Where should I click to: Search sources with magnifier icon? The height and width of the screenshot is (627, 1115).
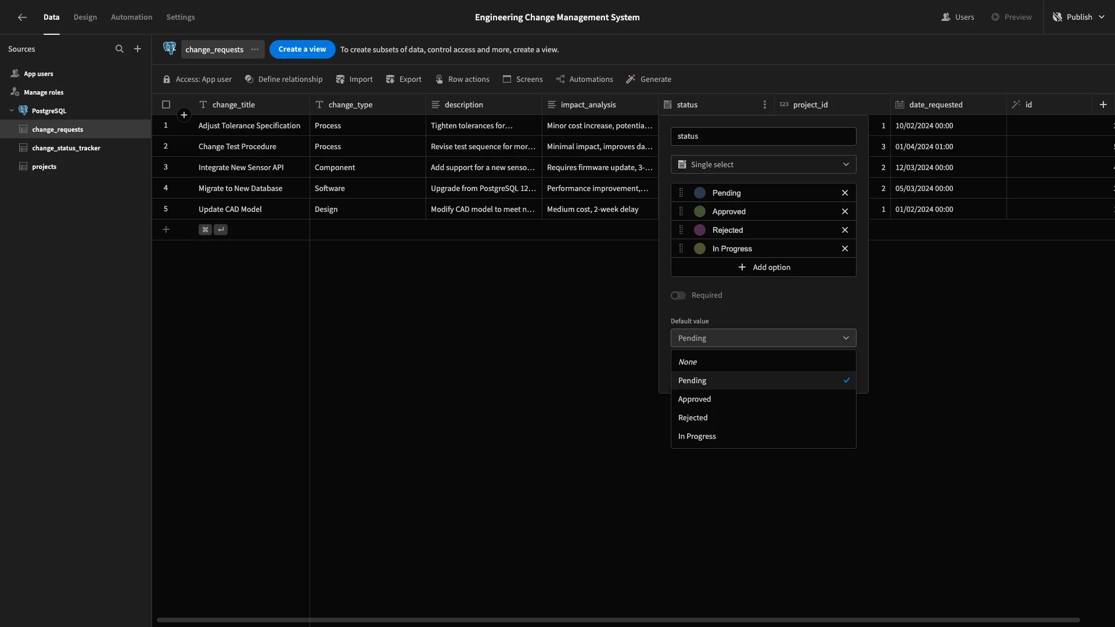tap(120, 49)
